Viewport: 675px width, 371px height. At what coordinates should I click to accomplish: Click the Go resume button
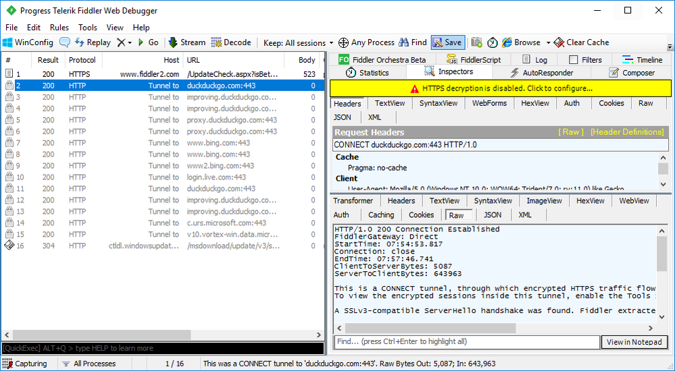coord(149,42)
